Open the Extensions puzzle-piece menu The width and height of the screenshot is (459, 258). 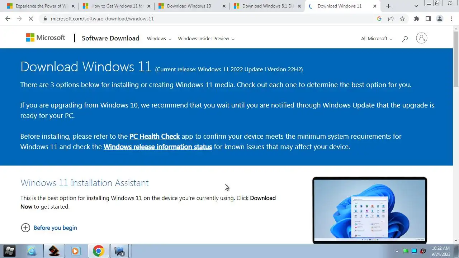(417, 19)
